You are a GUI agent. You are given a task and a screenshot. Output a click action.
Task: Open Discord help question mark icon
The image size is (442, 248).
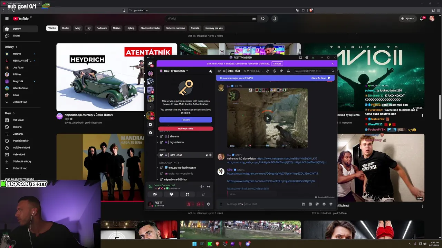307,58
